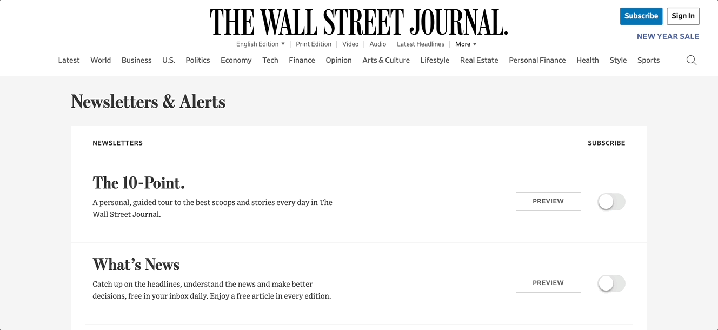Open the Business section
This screenshot has width=718, height=330.
[136, 60]
